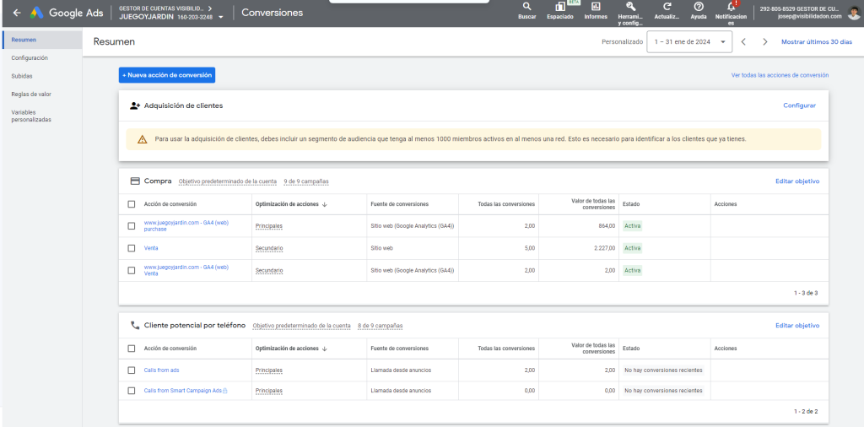This screenshot has width=864, height=427.
Task: Open the Buscar search icon
Action: point(526,9)
